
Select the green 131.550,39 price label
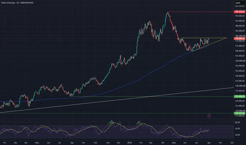click(x=240, y=96)
